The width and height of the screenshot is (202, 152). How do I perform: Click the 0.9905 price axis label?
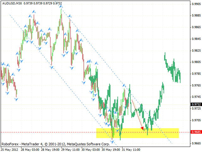point(196,4)
